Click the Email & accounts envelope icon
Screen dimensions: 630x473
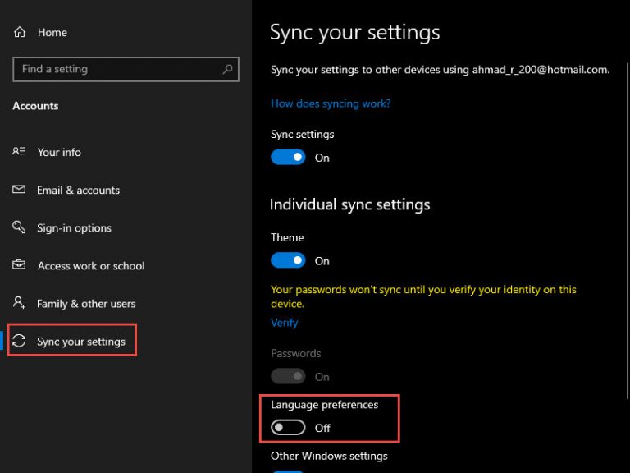tap(19, 189)
